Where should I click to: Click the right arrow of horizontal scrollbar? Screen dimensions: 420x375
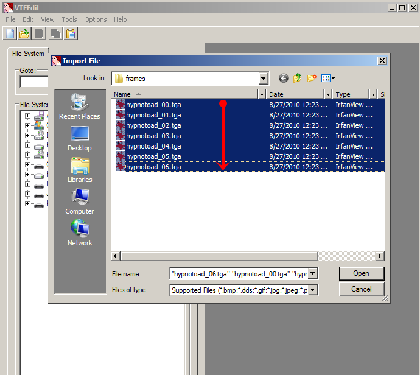(x=380, y=256)
